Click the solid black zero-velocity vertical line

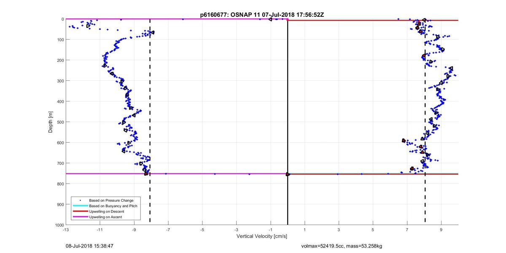tap(288, 122)
